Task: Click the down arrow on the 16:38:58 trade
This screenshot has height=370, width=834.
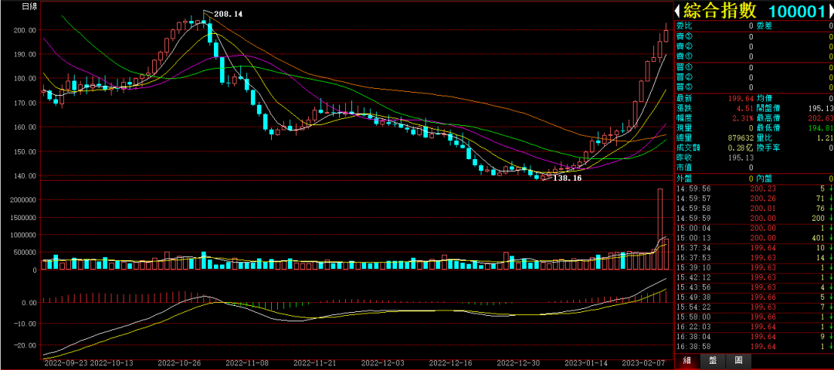Action: [x=831, y=347]
